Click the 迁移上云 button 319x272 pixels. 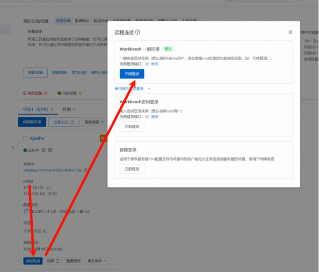[64, 122]
